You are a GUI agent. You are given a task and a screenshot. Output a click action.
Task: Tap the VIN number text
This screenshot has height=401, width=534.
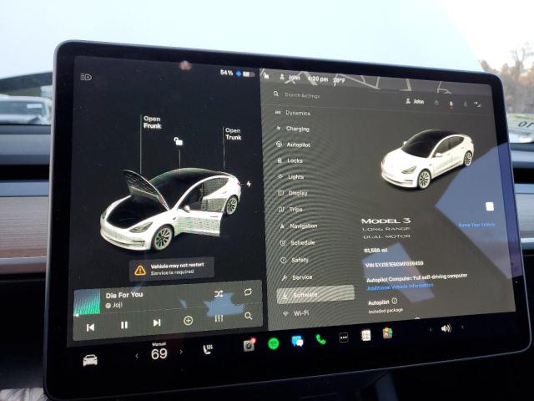(x=394, y=264)
